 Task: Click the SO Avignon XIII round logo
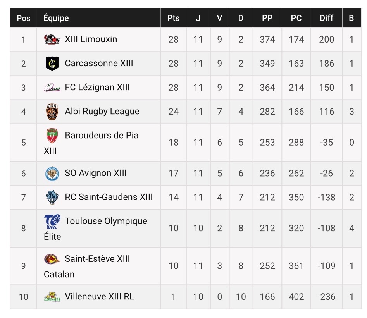[x=52, y=174]
